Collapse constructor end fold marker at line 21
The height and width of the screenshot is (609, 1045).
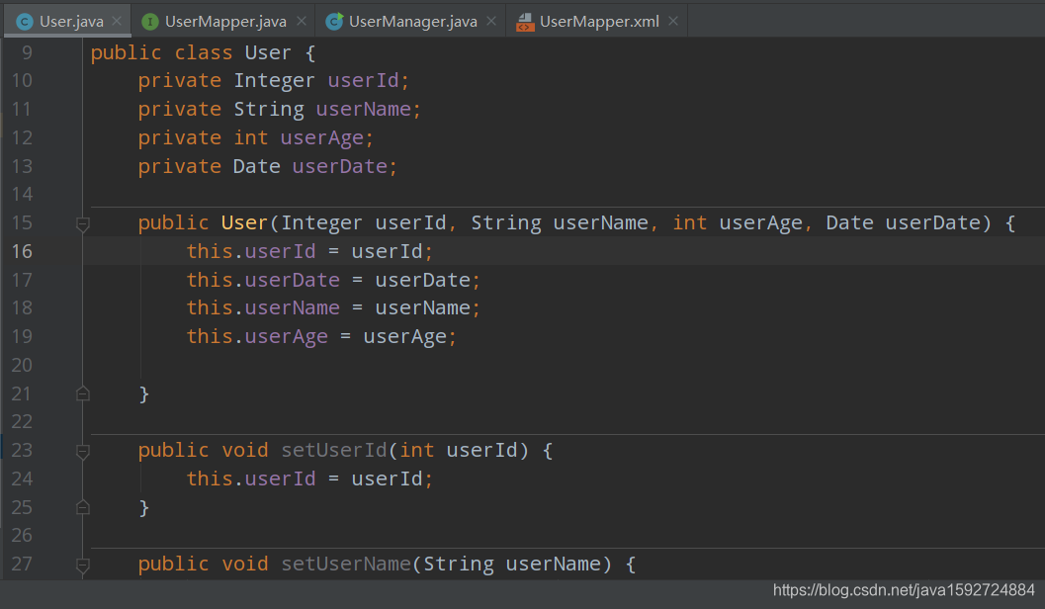tap(83, 393)
